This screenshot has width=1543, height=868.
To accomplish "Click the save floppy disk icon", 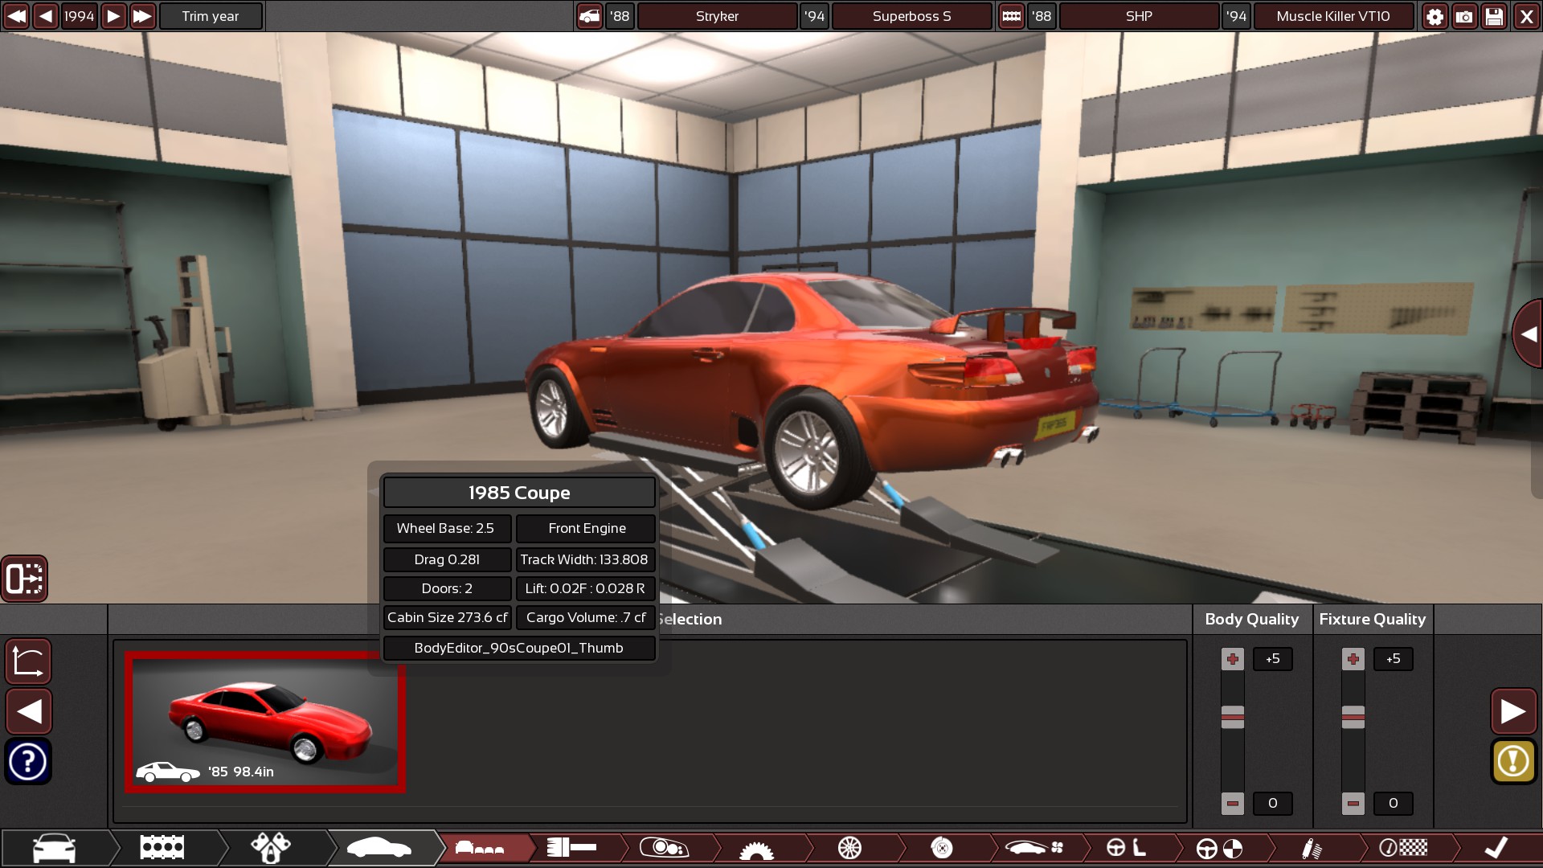I will pos(1494,16).
